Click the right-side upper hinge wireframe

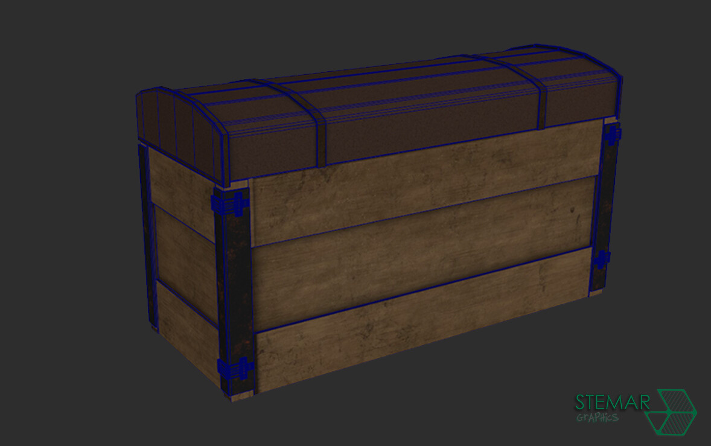613,136
